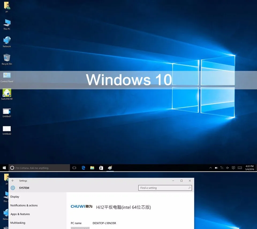Open the Windows Start menu
This screenshot has width=257, height=229.
(4, 168)
